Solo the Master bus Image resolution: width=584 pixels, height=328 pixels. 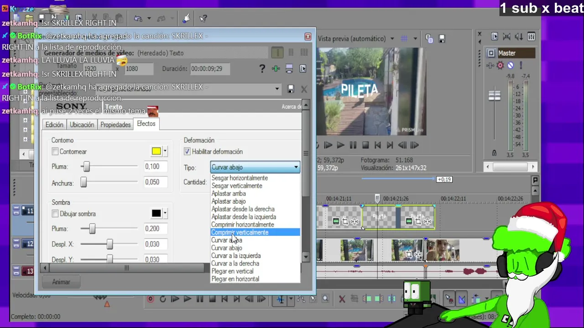click(x=520, y=66)
